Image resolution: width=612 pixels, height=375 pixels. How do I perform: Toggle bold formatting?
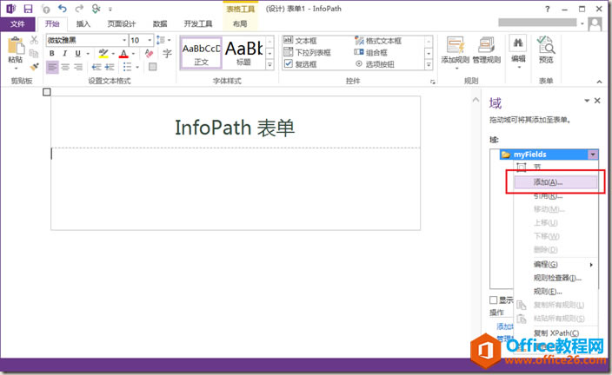(53, 54)
